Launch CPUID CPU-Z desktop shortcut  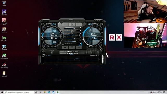[4, 12]
